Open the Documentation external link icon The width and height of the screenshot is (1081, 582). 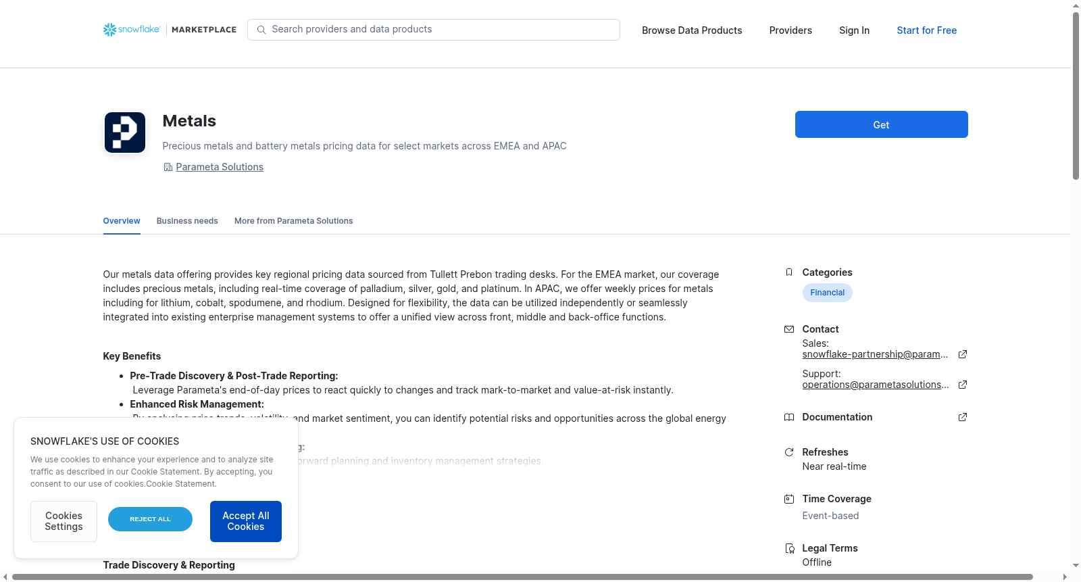pyautogui.click(x=963, y=417)
